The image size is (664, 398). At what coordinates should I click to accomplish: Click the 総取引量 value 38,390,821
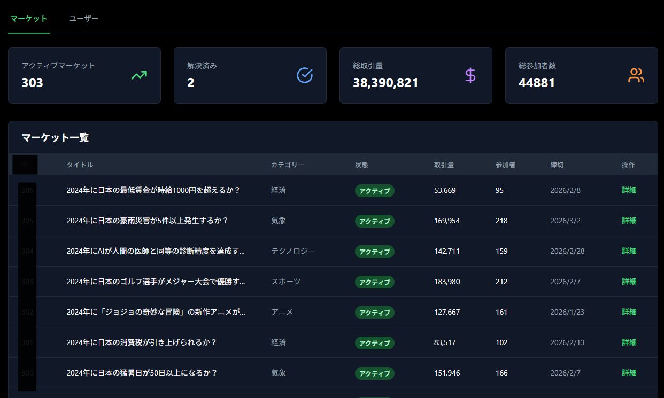tap(385, 83)
